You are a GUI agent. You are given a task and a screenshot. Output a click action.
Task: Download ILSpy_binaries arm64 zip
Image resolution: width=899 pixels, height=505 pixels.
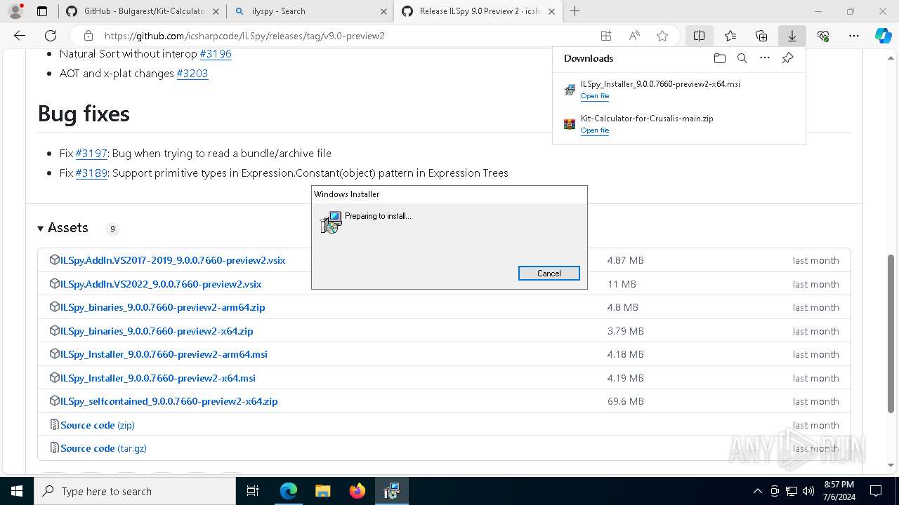coord(163,307)
